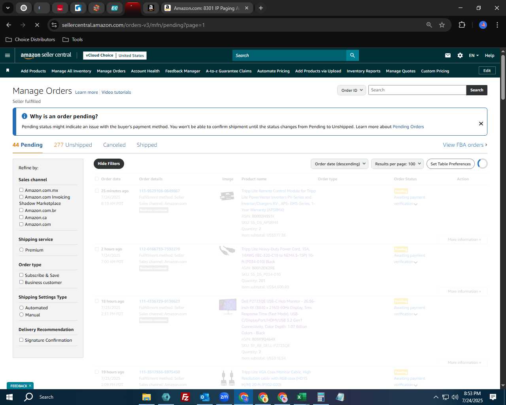
Task: Click the Hide Filters button
Action: [x=109, y=164]
